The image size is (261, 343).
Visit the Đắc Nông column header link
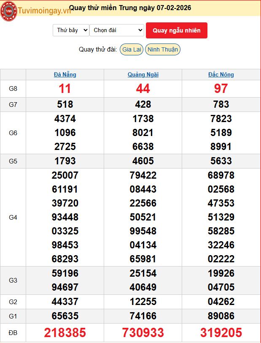tap(221, 74)
